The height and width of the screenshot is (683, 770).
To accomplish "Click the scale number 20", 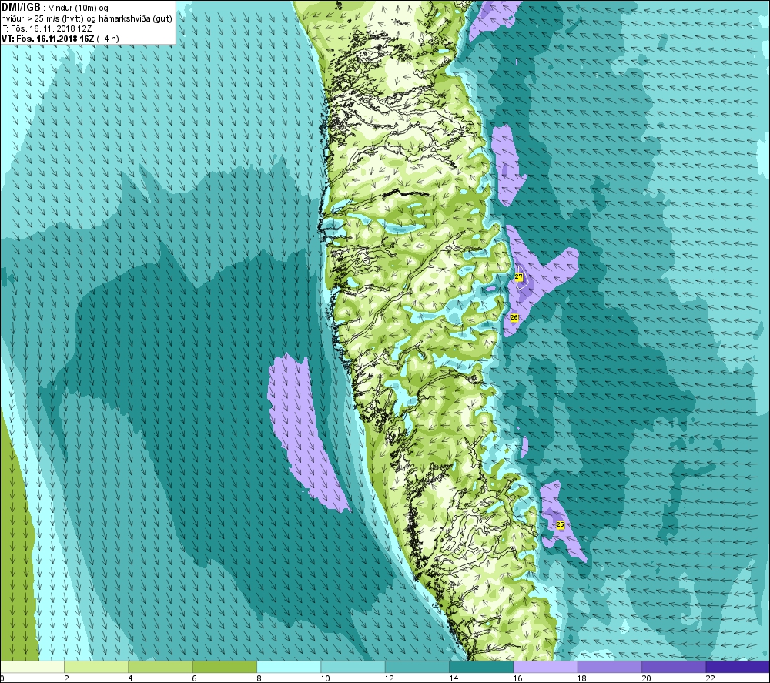I will (646, 678).
